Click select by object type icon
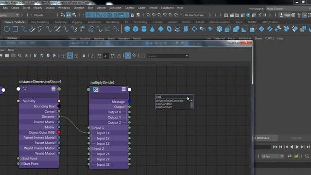 point(69,15)
